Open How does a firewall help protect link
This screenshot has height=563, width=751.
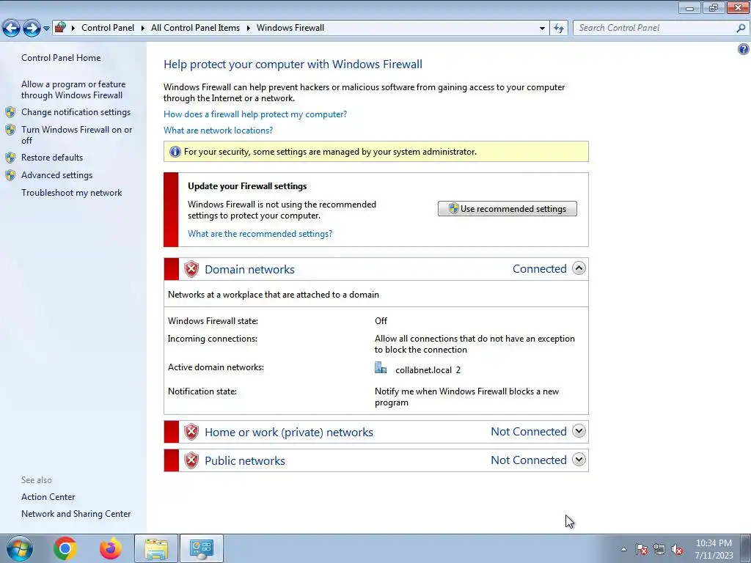tap(255, 114)
